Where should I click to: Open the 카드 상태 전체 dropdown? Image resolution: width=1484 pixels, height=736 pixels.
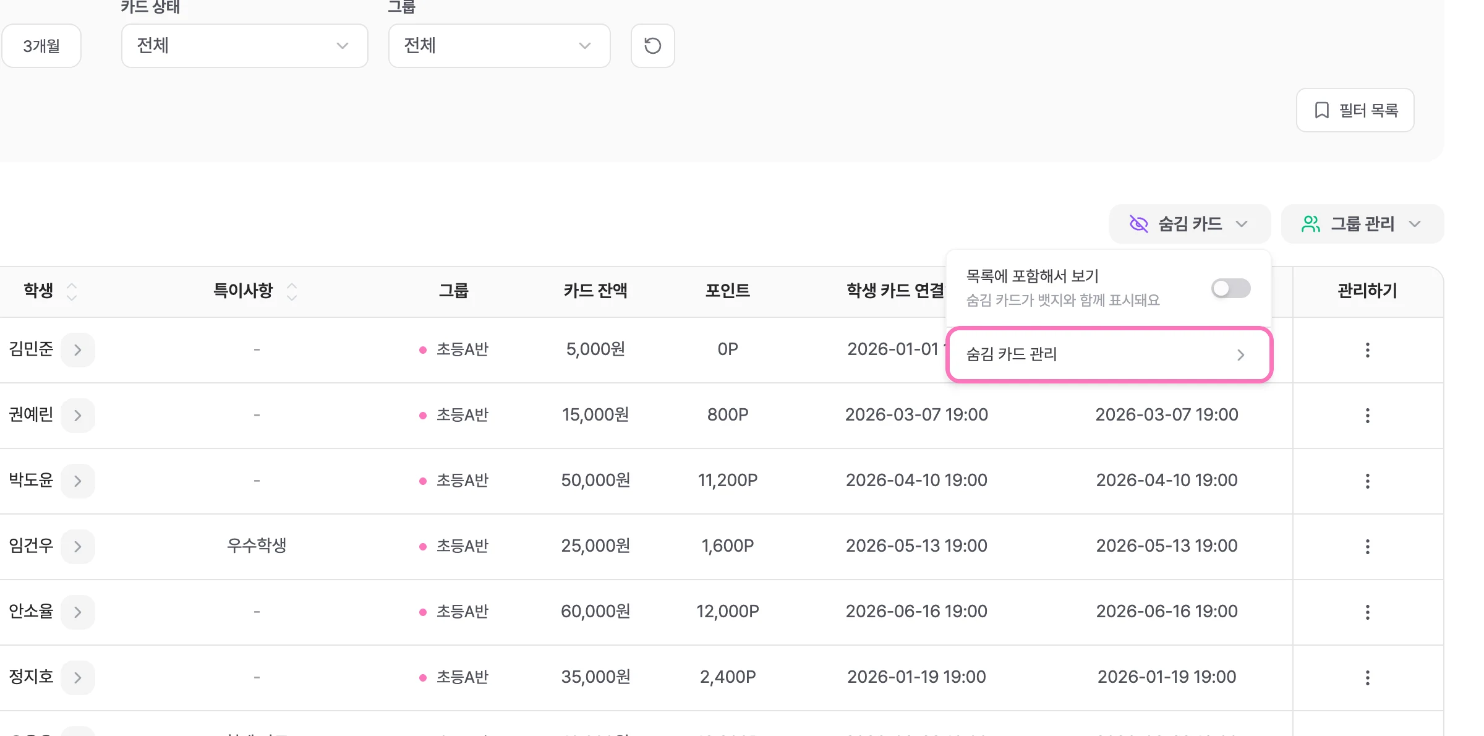pos(244,46)
